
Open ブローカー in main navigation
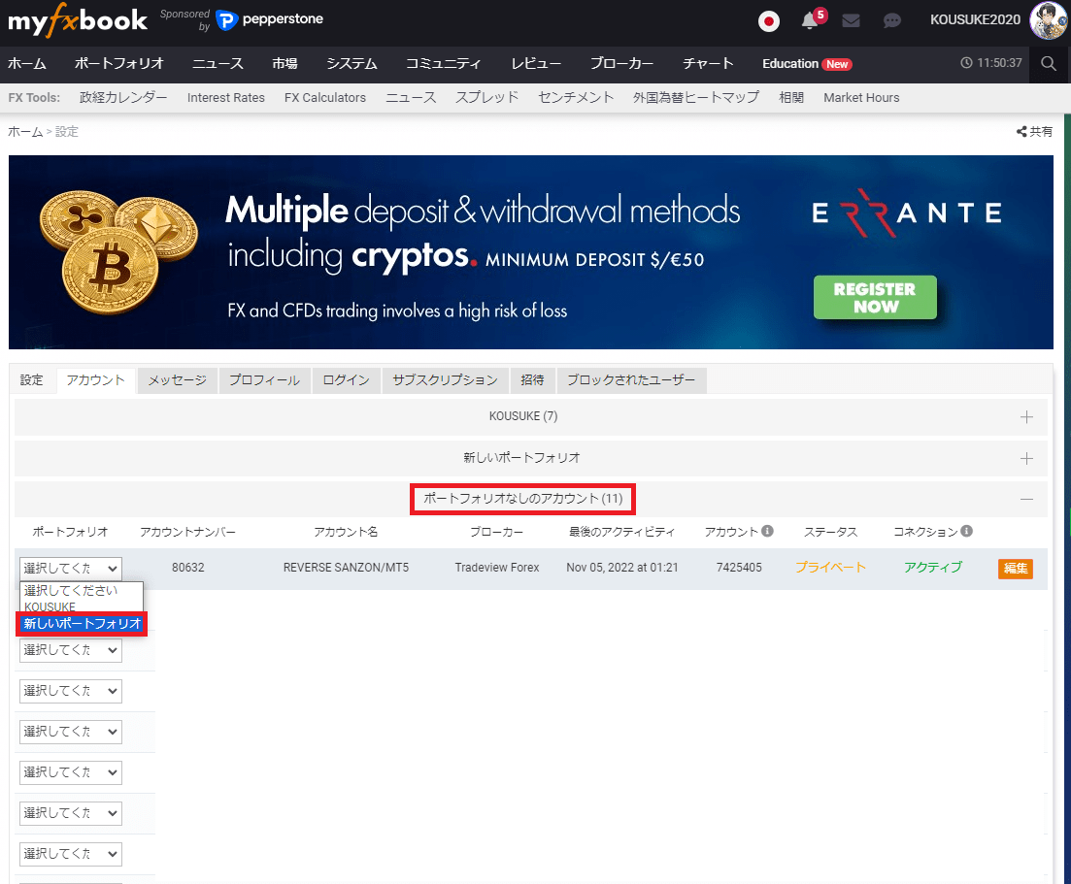tap(621, 63)
